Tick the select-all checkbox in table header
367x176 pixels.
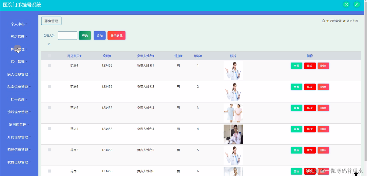pos(49,56)
